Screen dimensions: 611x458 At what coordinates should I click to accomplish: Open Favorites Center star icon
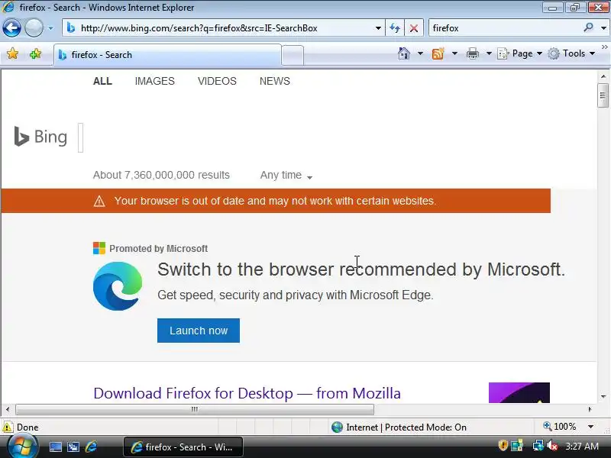pos(12,53)
